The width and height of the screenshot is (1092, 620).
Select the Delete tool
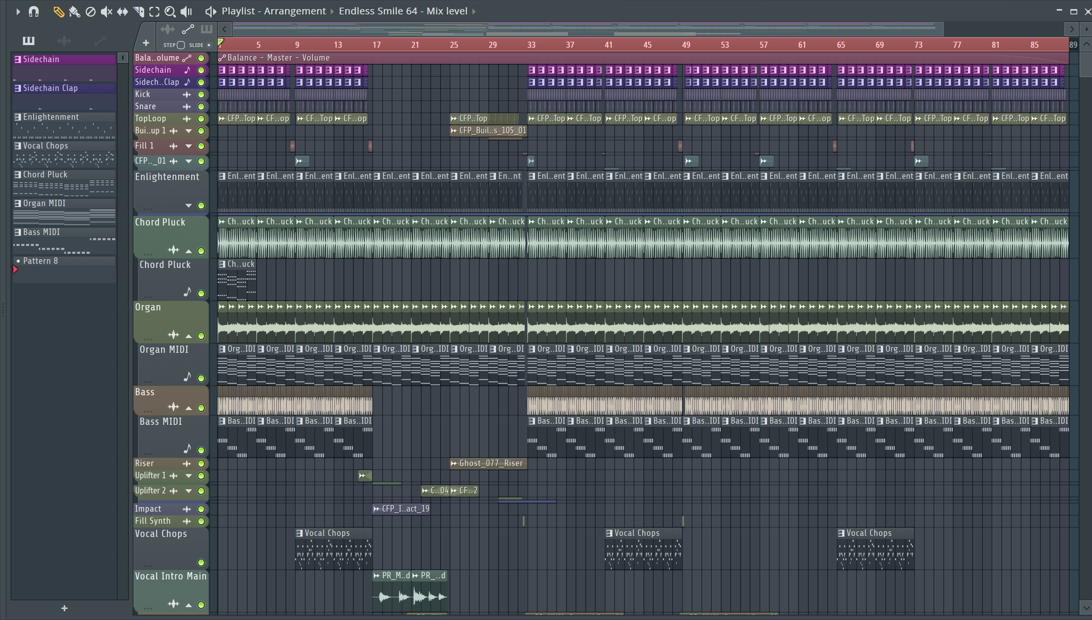pyautogui.click(x=90, y=11)
